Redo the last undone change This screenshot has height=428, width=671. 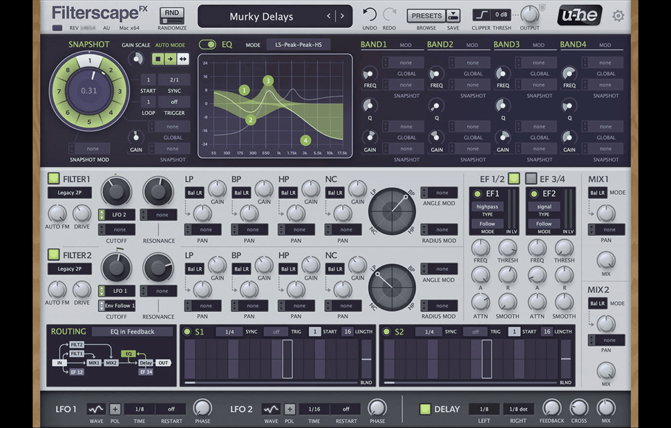coord(390,14)
